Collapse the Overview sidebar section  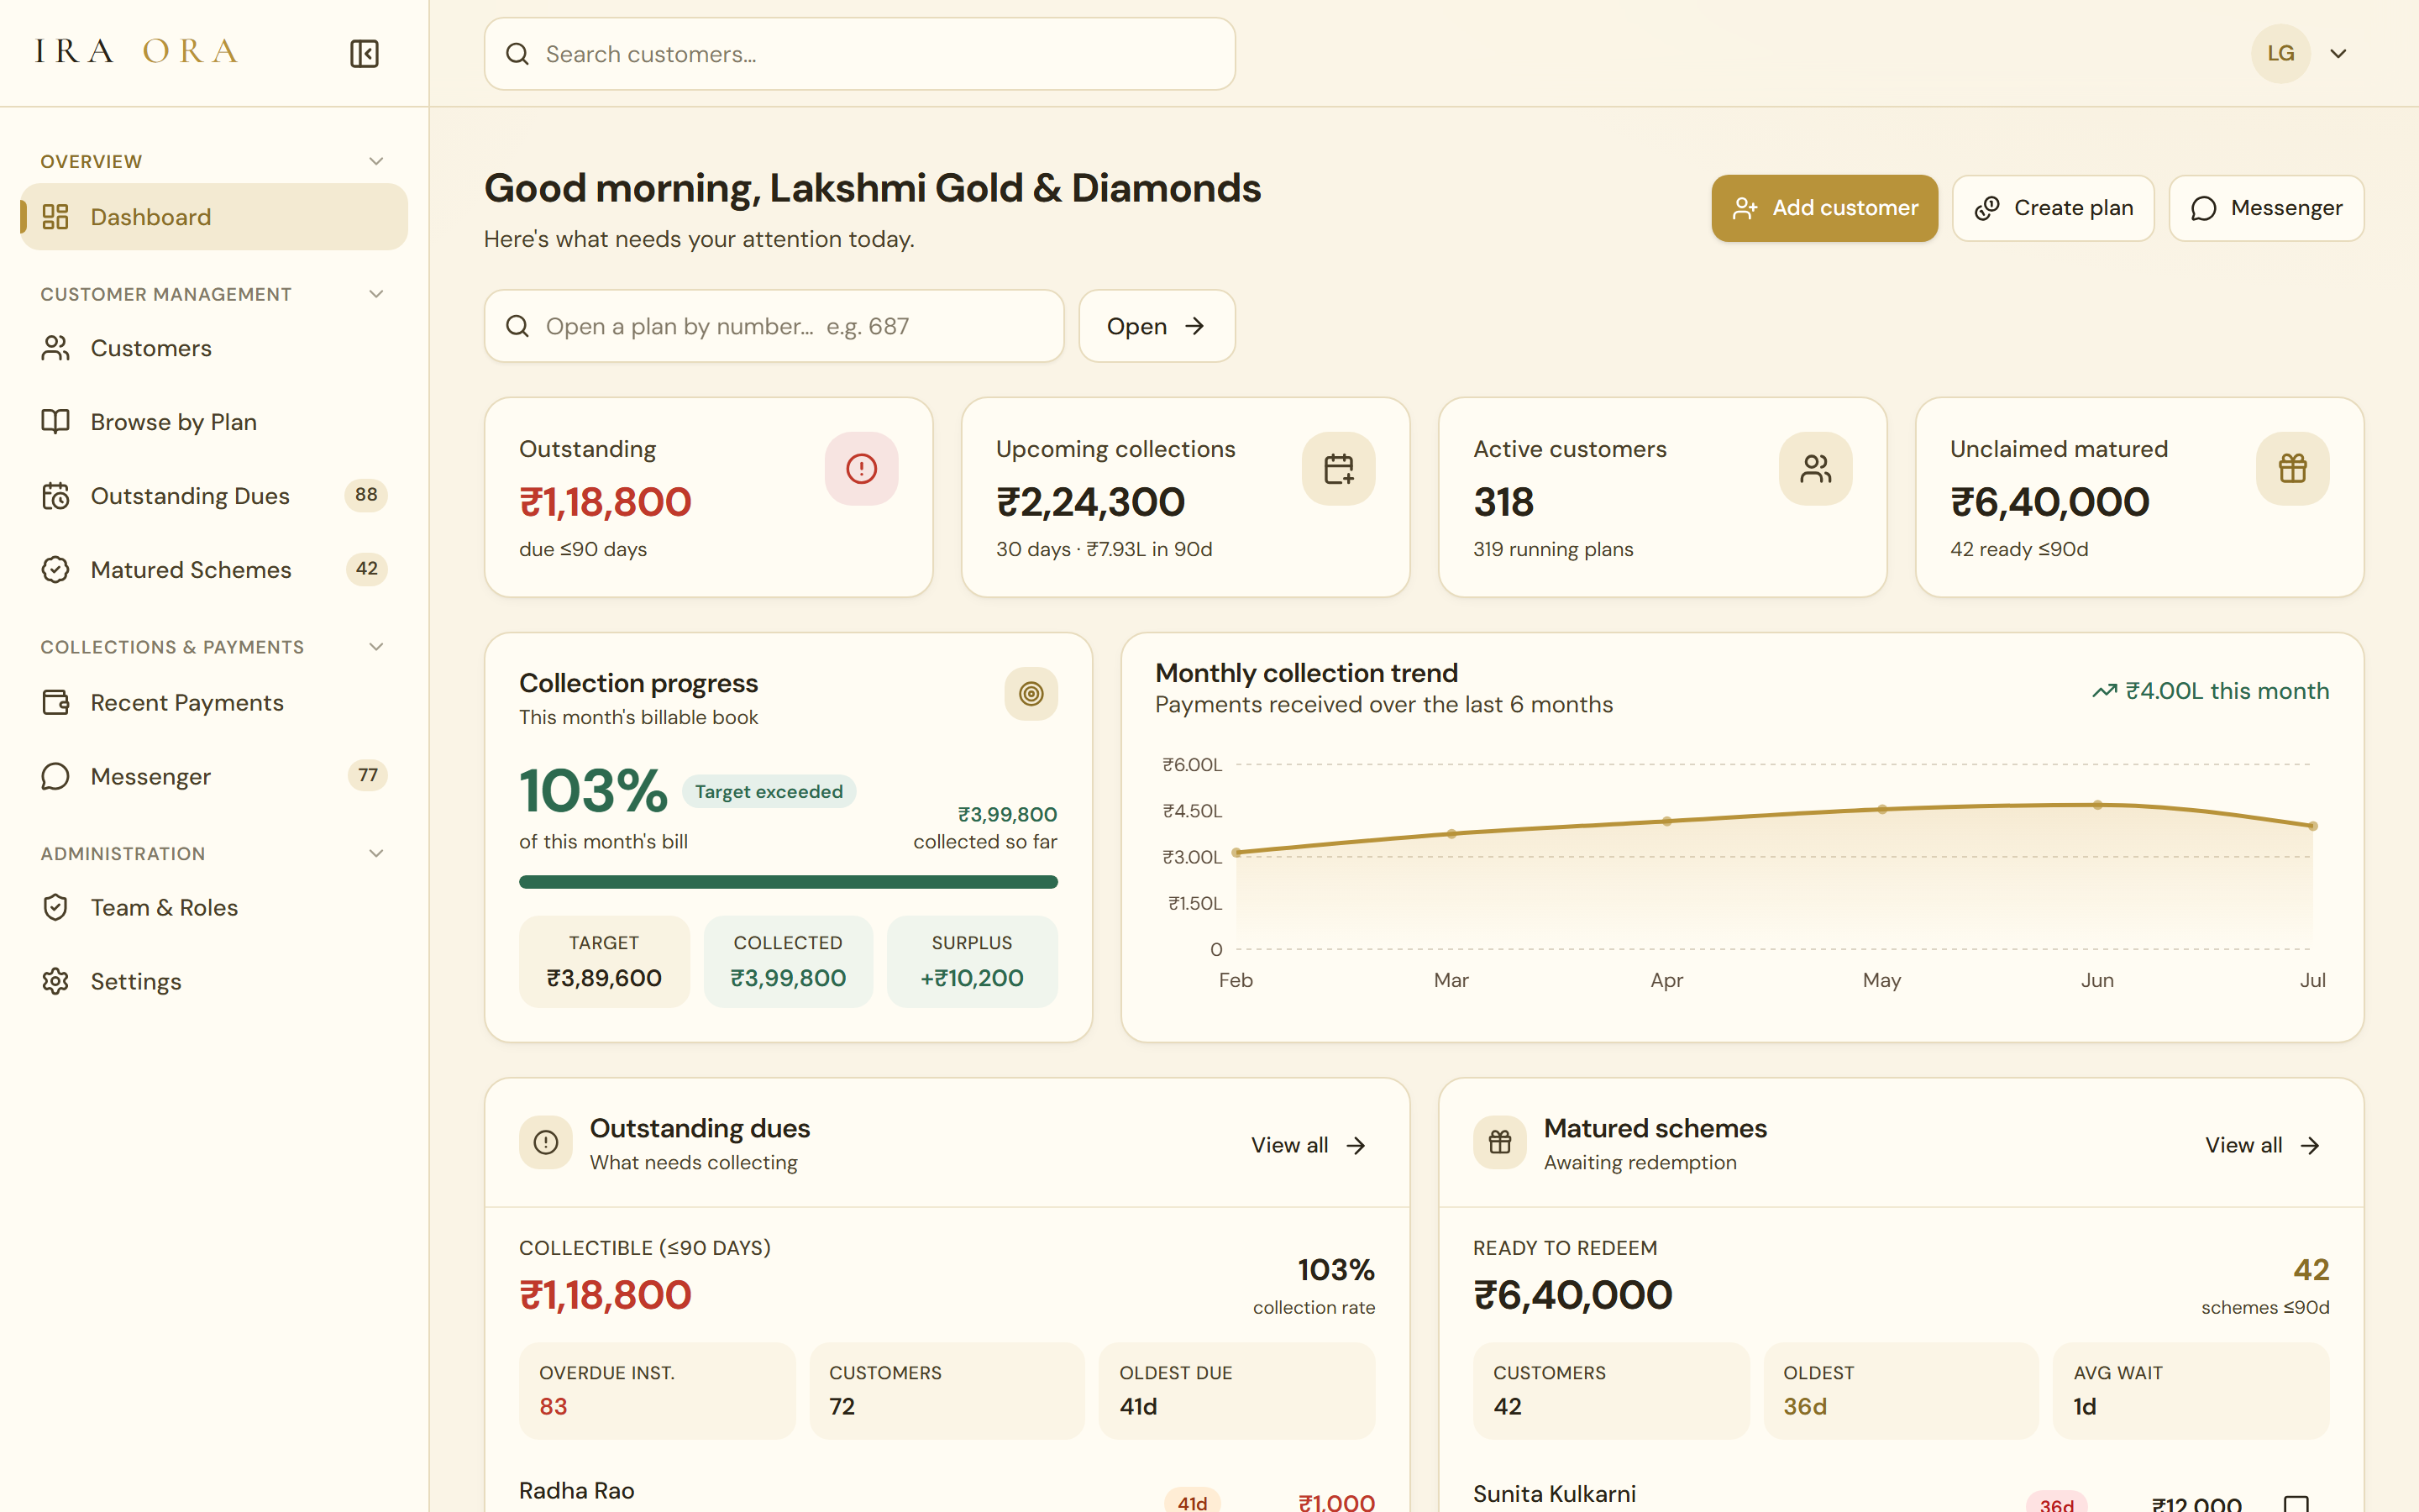375,161
